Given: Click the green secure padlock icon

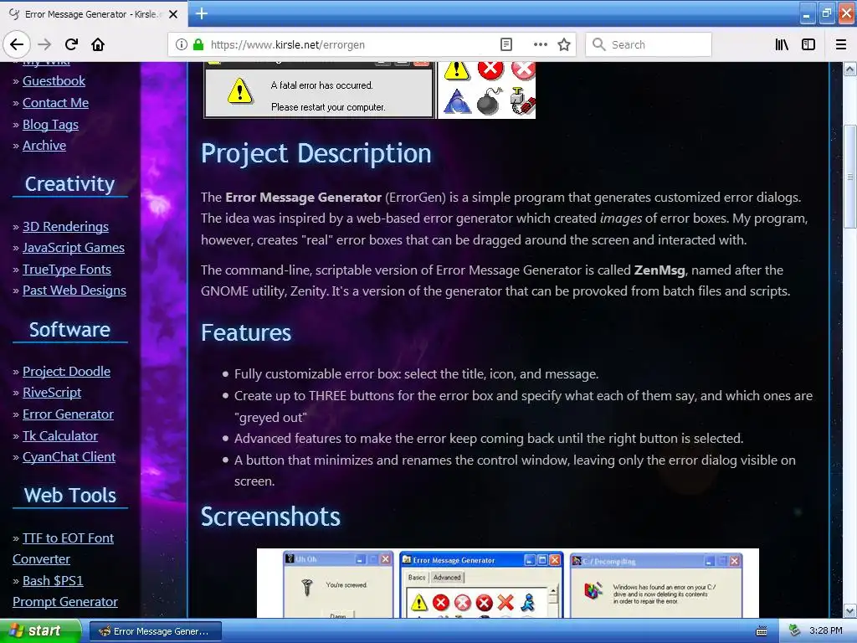Looking at the screenshot, I should [x=198, y=44].
